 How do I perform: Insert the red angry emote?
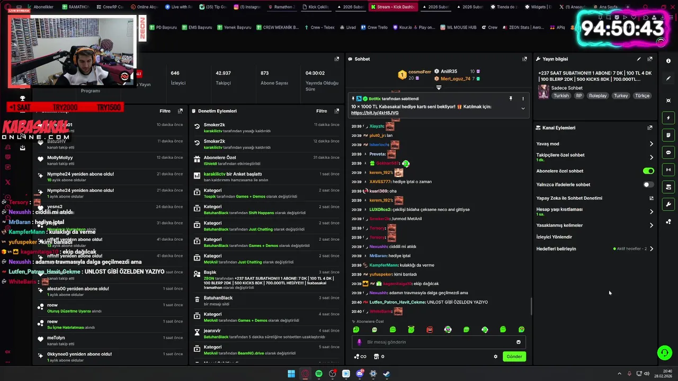point(430,330)
